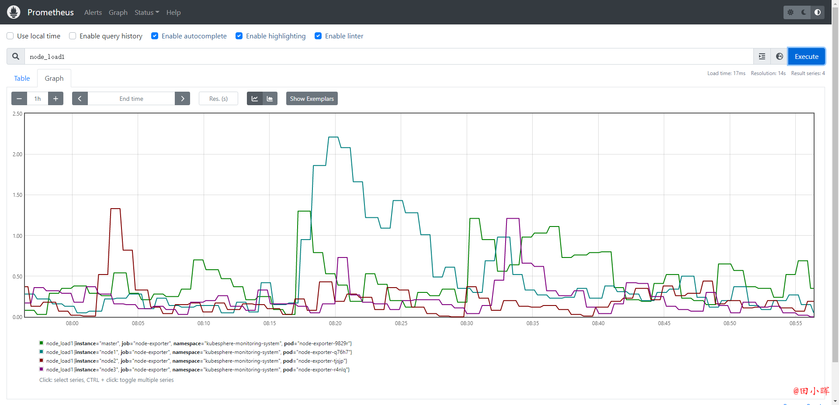Screen dimensions: 839x405
Task: Show unstacked line graph icon
Action: 255,99
